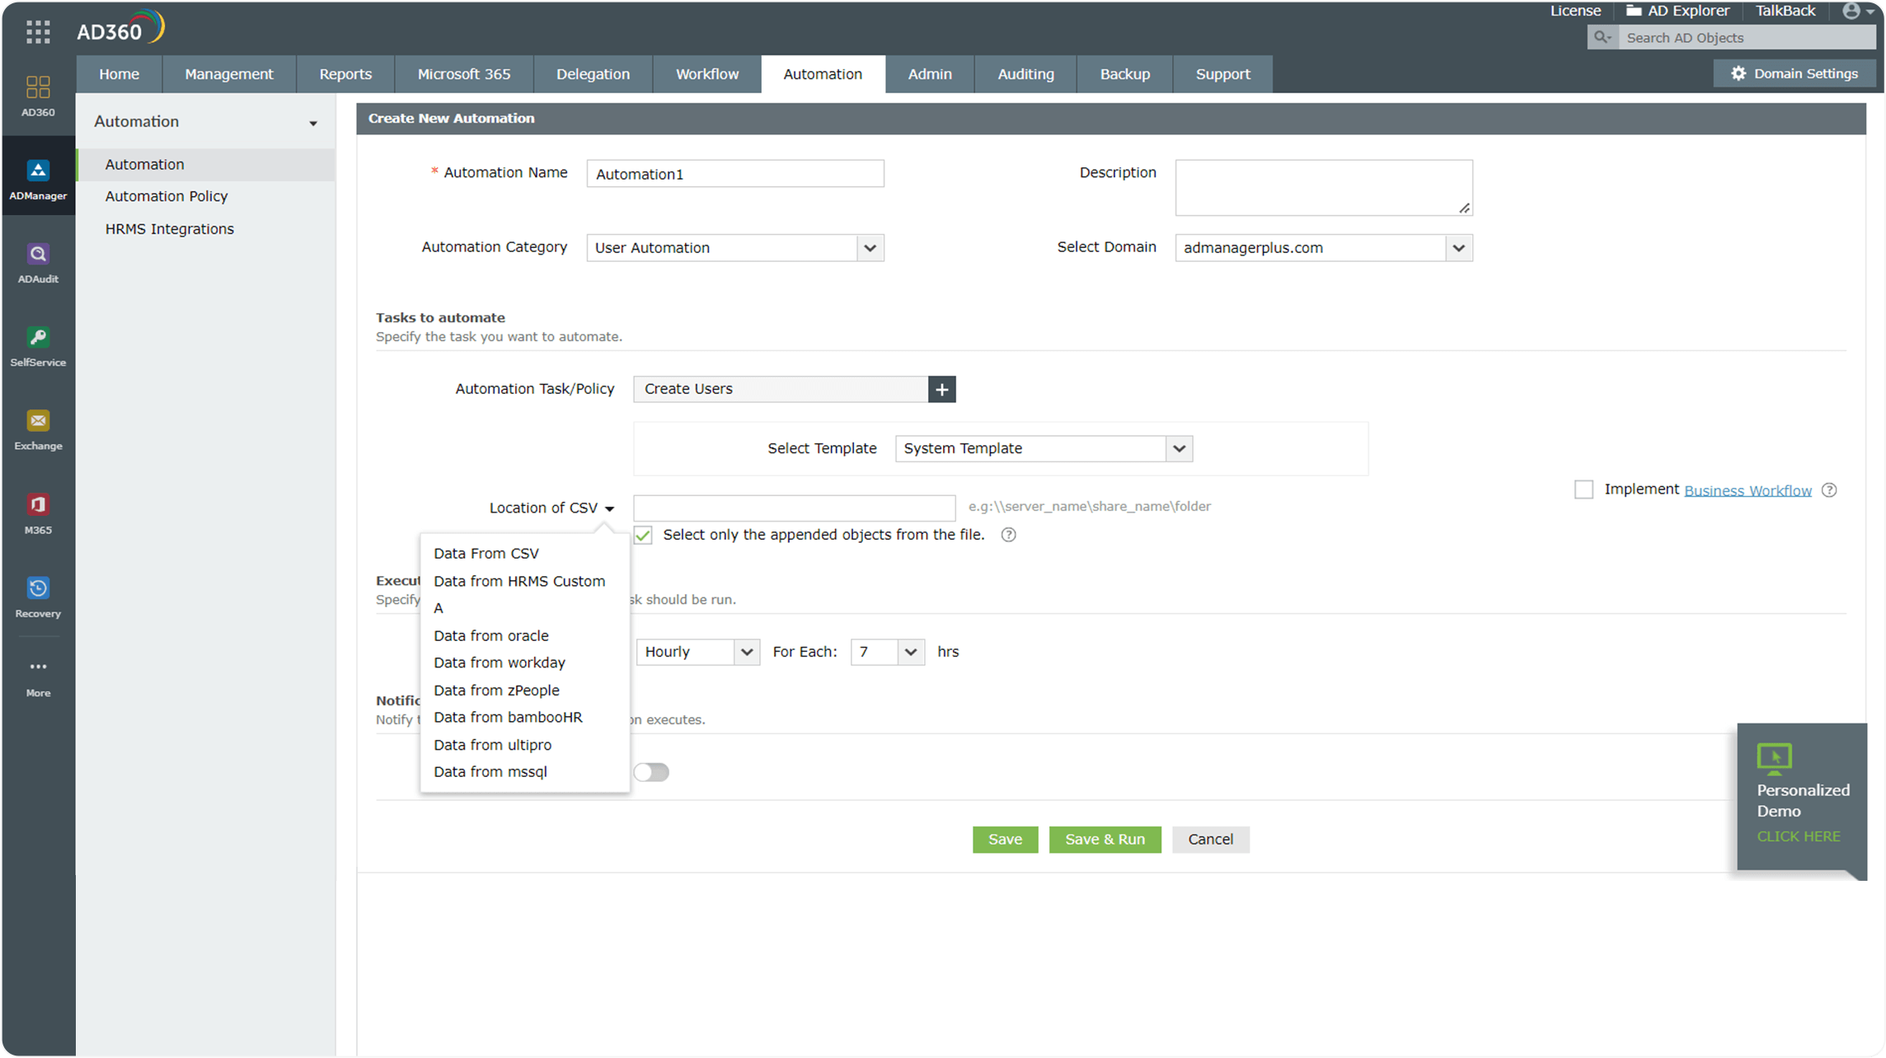Click the Automation Name input field
The image size is (1886, 1058).
734,173
